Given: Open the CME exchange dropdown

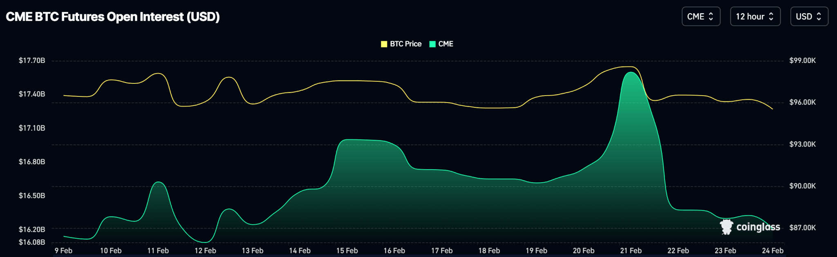Looking at the screenshot, I should point(700,17).
